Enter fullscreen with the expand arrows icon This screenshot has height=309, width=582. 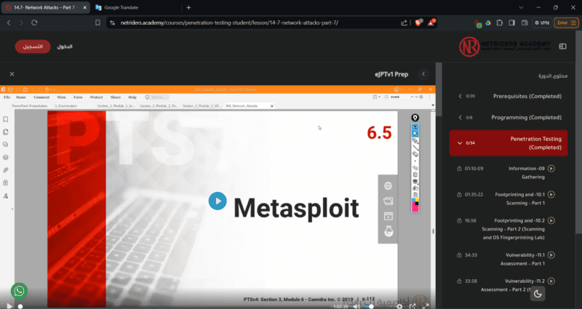click(426, 306)
